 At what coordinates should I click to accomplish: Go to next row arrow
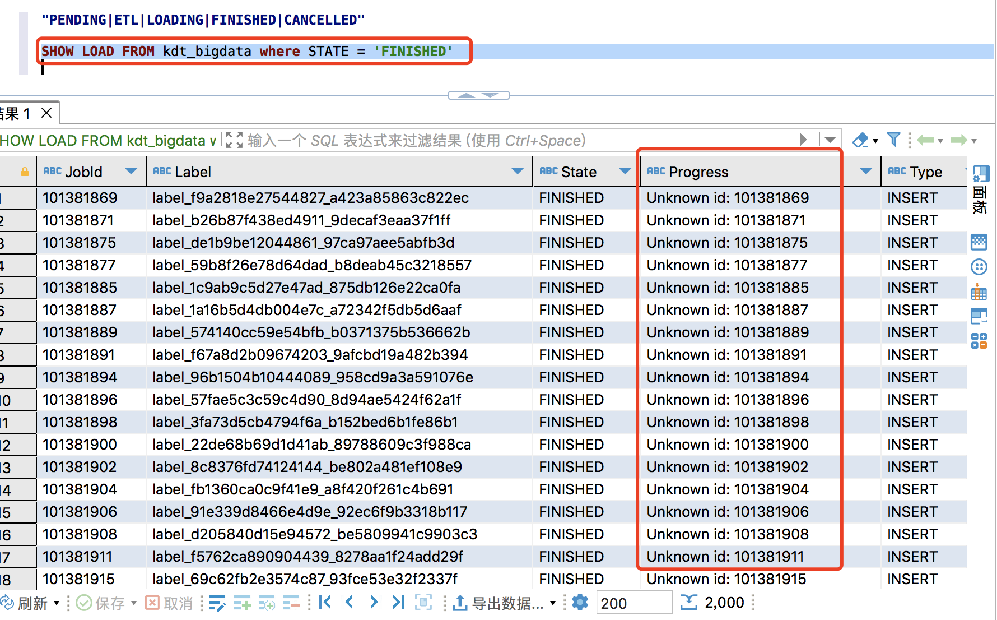coord(374,603)
